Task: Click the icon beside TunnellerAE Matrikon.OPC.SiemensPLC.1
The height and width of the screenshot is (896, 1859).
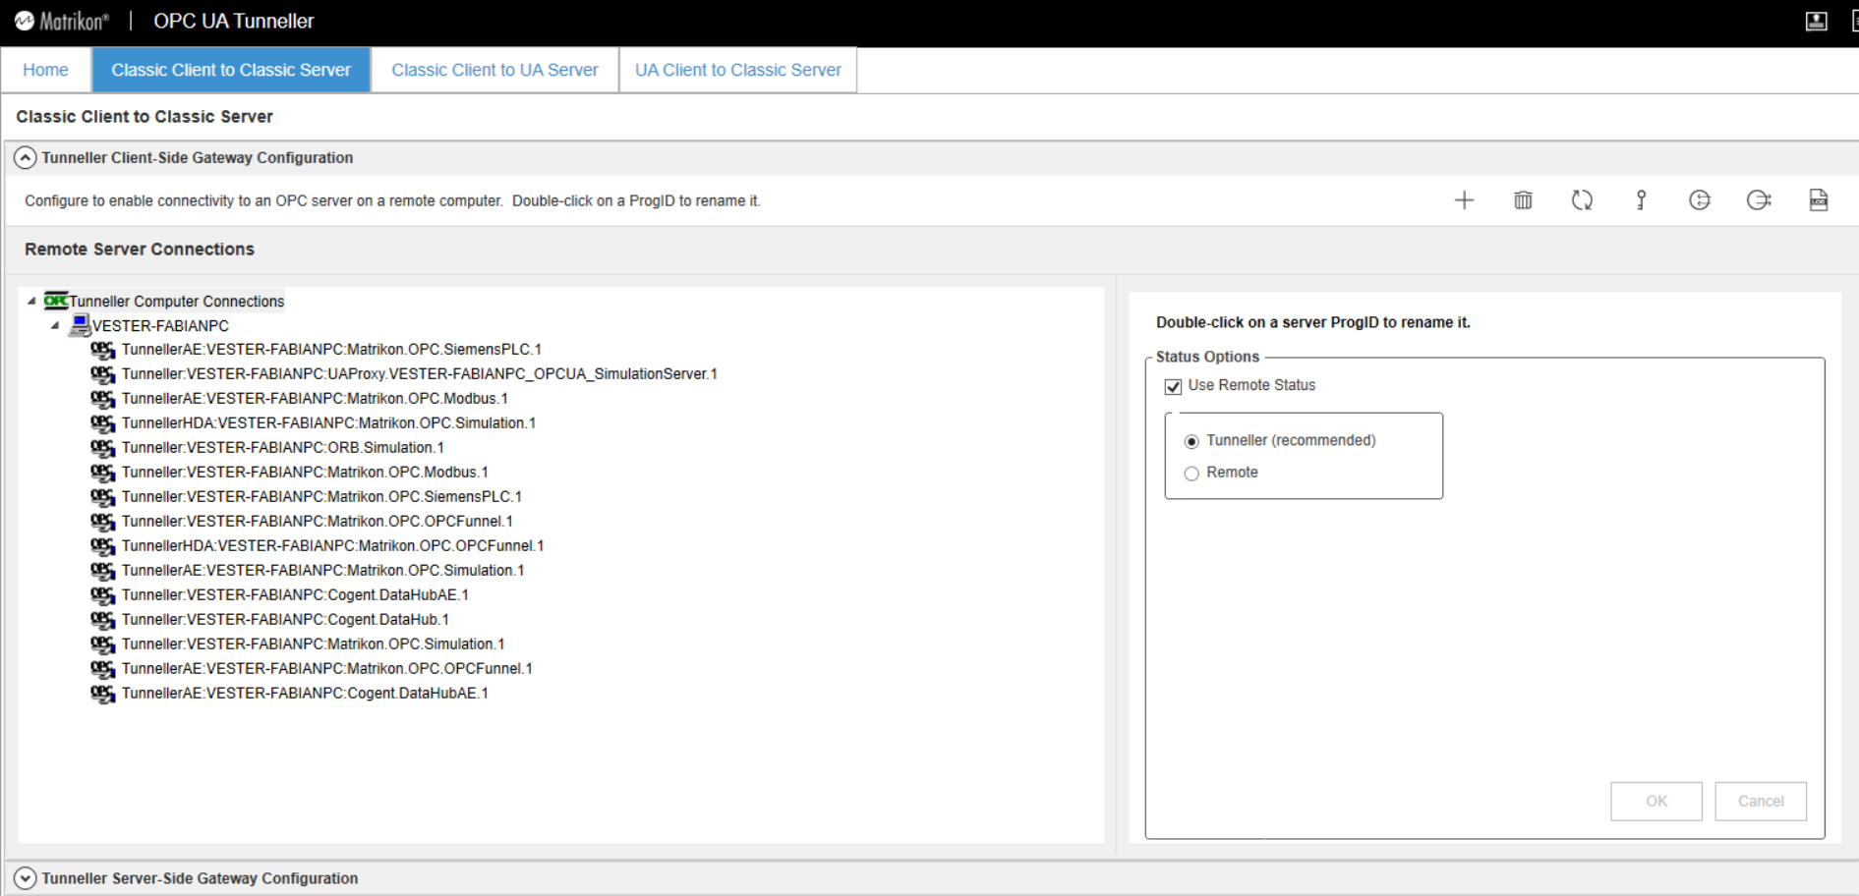Action: pyautogui.click(x=102, y=350)
